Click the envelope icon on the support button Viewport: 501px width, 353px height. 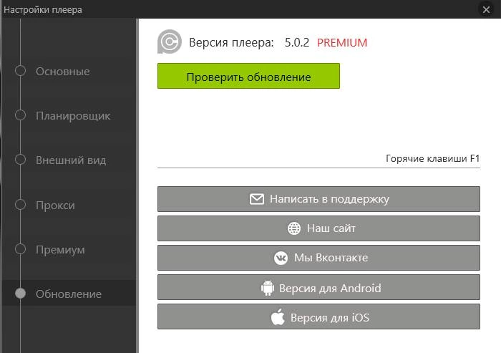coord(256,199)
